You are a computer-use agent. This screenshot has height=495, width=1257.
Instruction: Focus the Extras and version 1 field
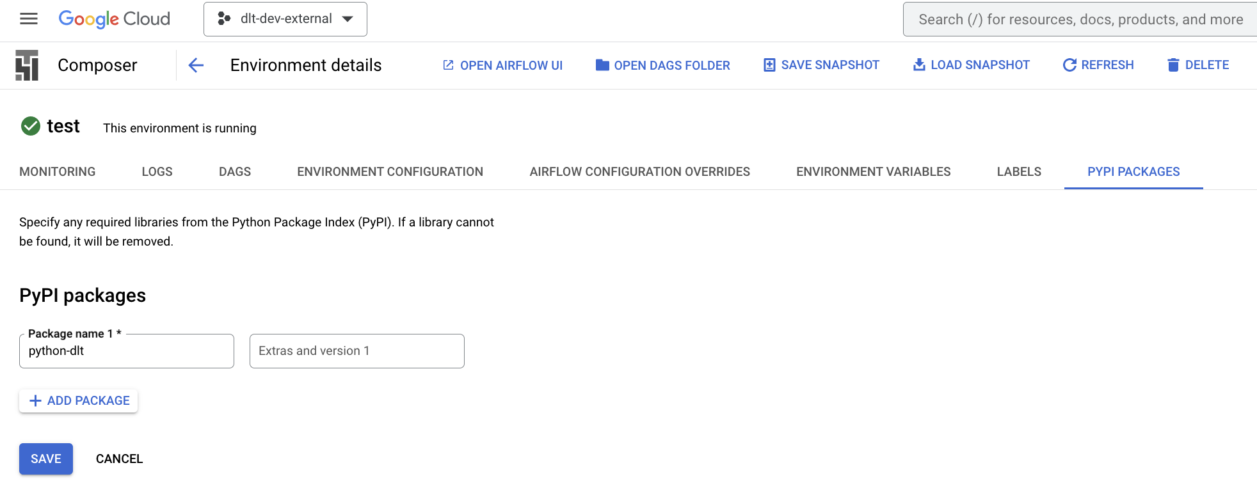click(356, 351)
